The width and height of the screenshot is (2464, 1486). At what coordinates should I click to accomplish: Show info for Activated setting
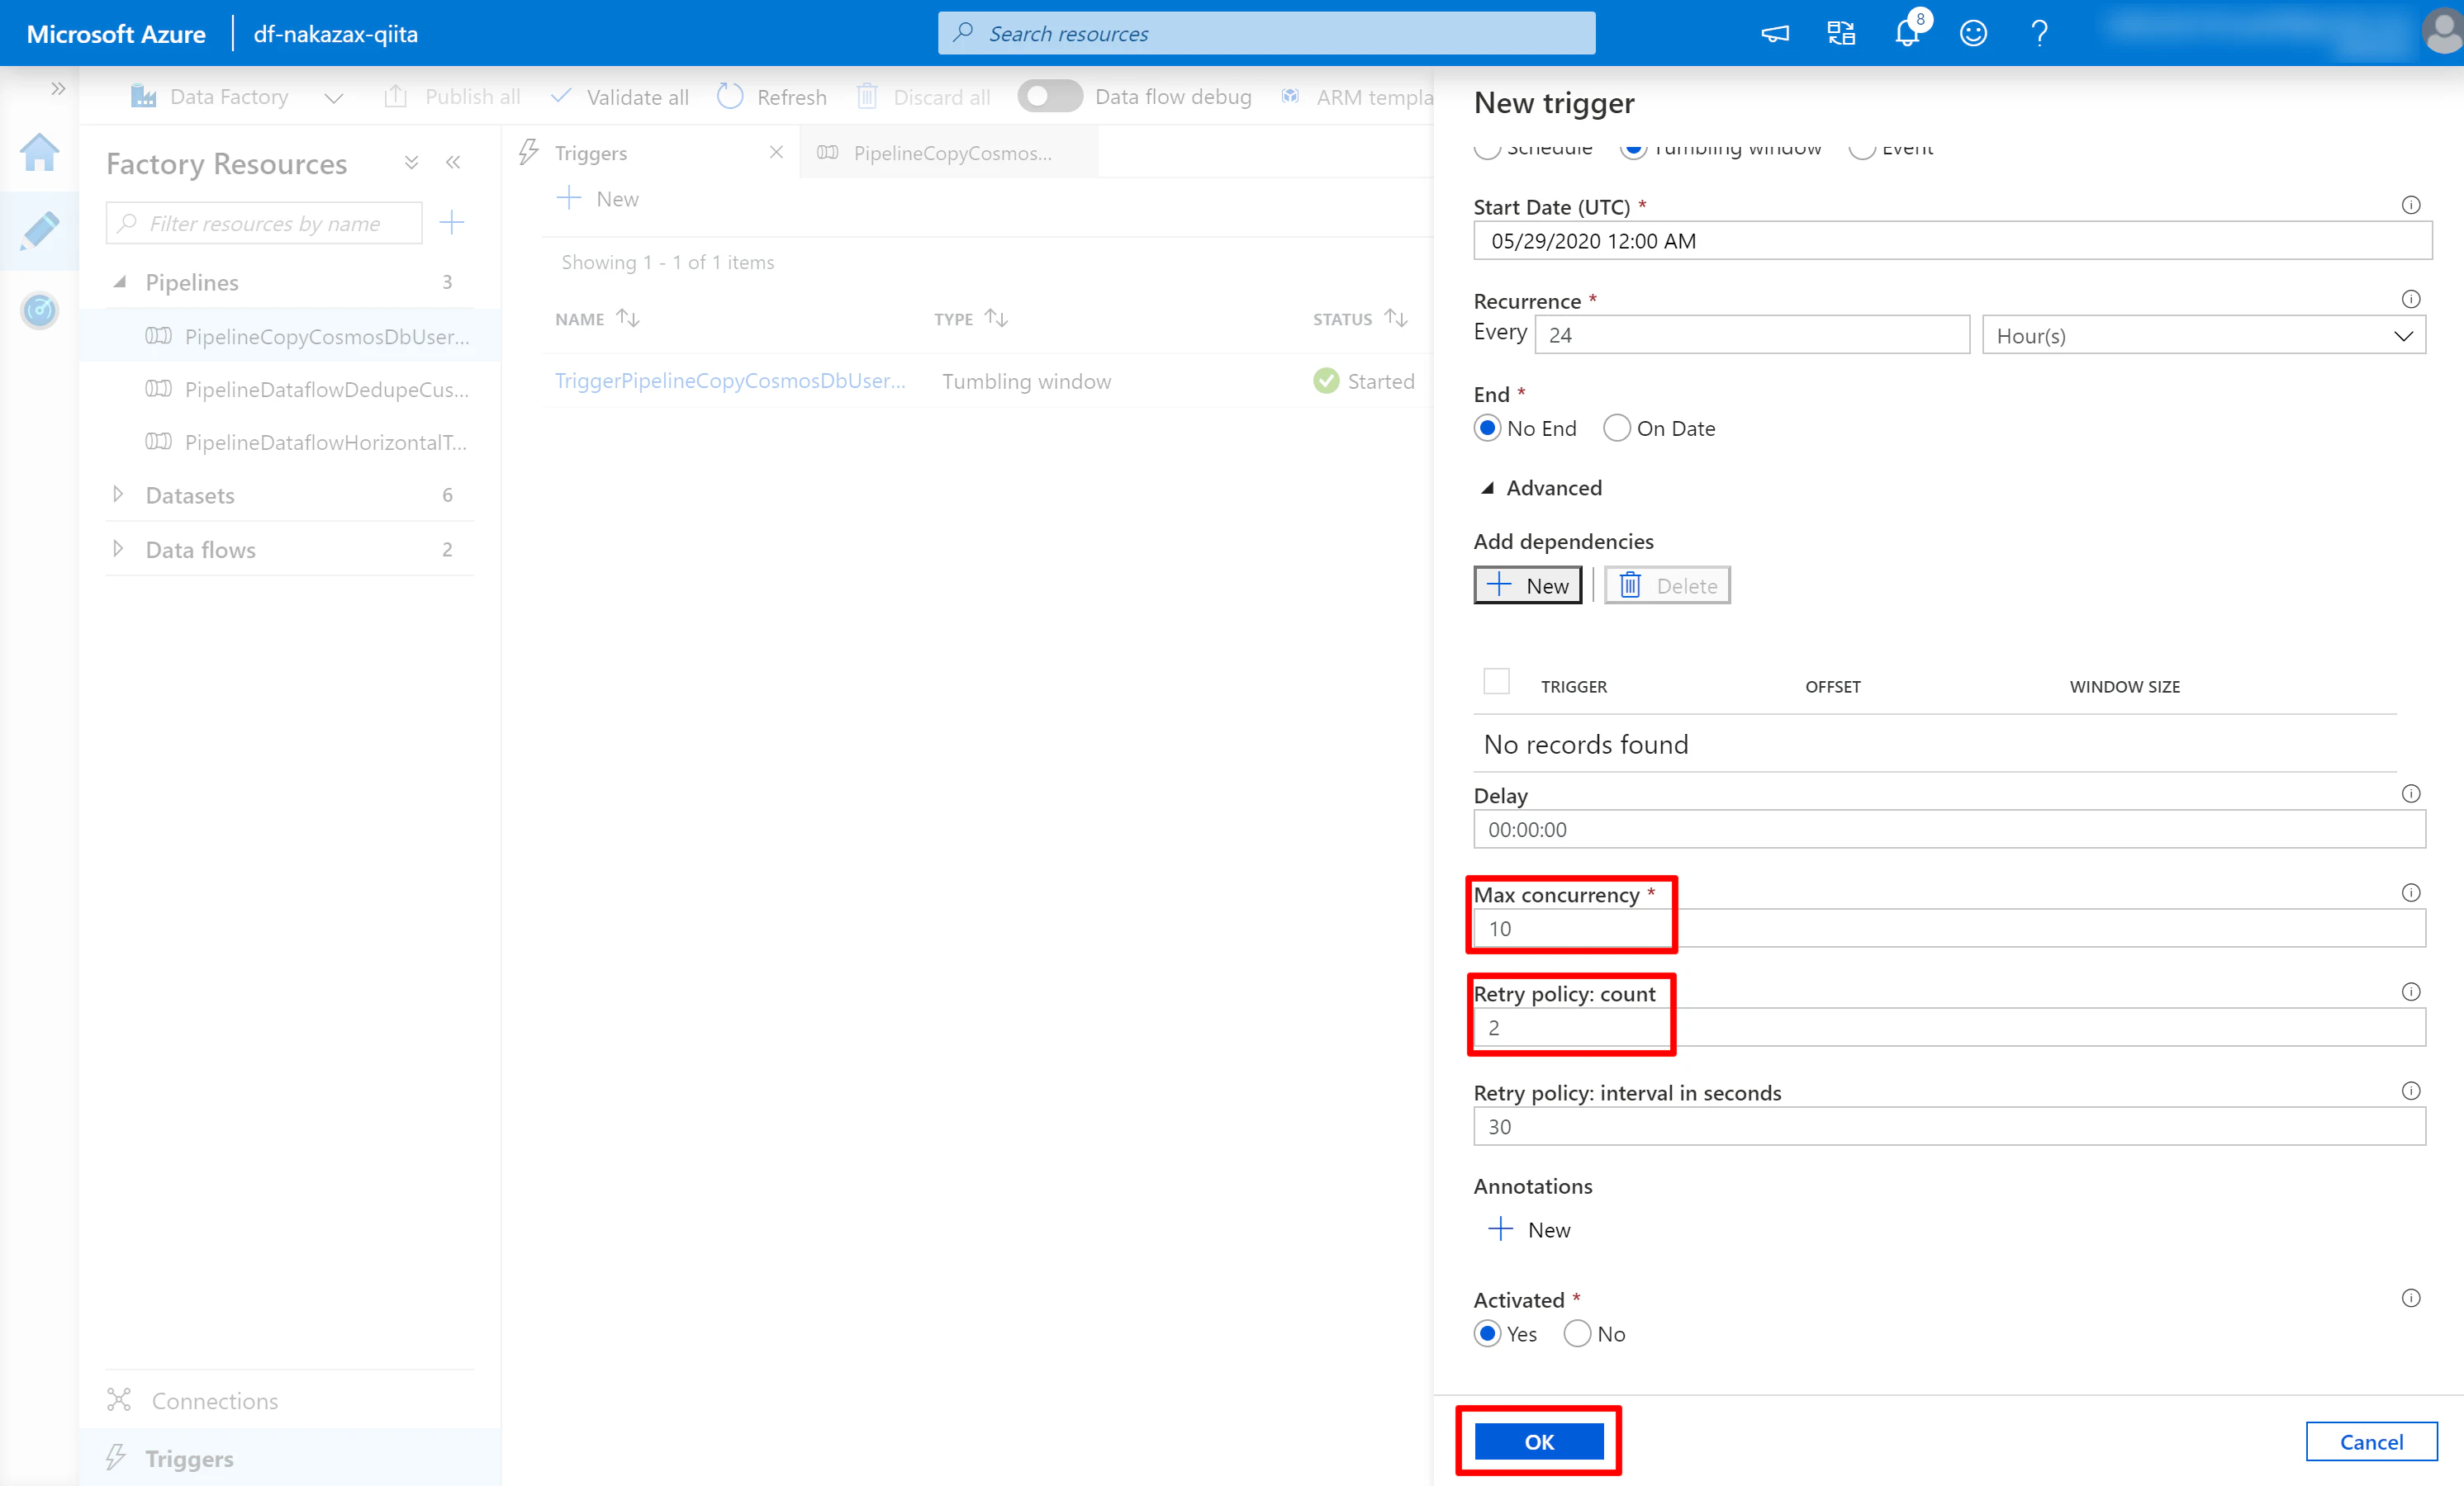2411,1298
